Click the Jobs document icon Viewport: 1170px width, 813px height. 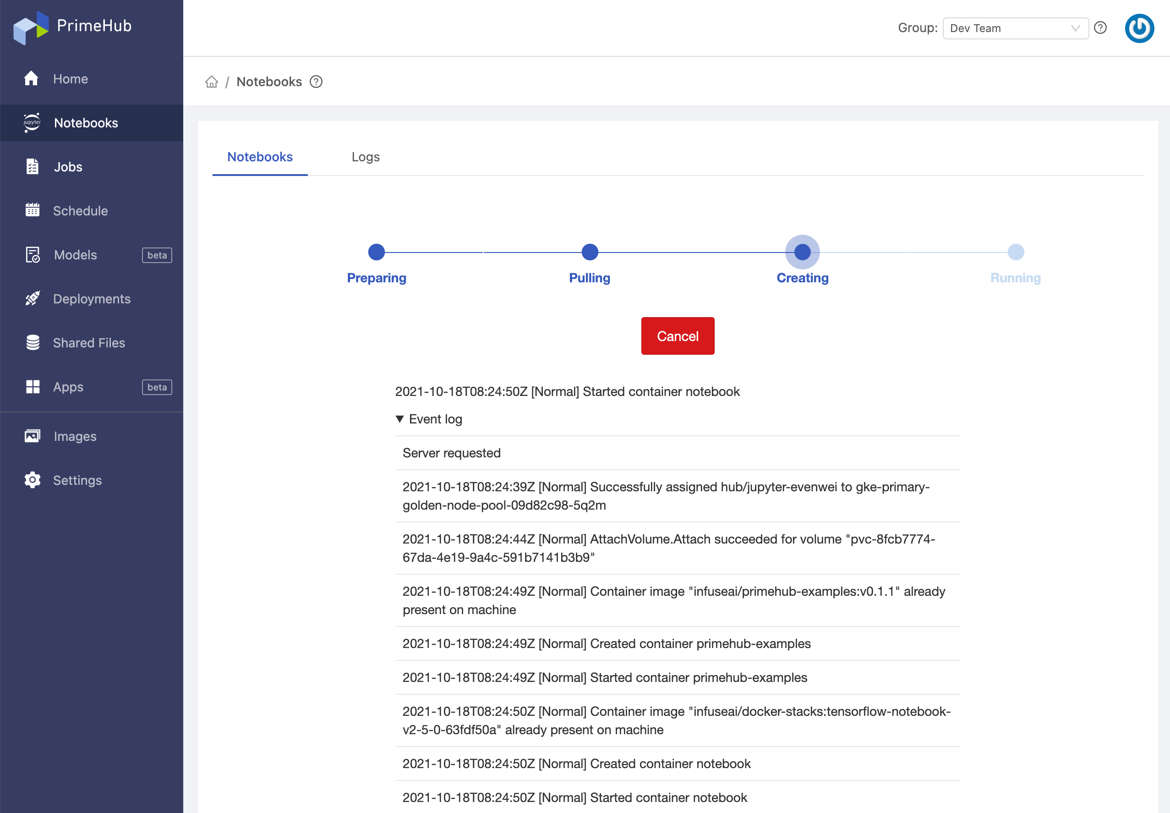(x=33, y=166)
